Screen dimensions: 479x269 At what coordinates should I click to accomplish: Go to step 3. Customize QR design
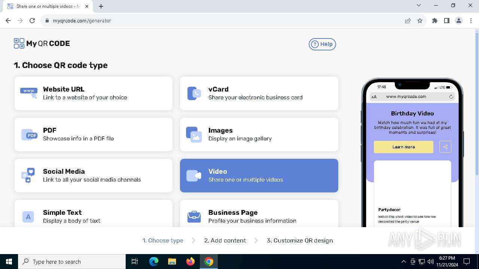click(300, 241)
